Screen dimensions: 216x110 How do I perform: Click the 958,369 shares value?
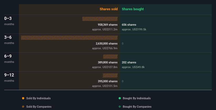pos(108,25)
